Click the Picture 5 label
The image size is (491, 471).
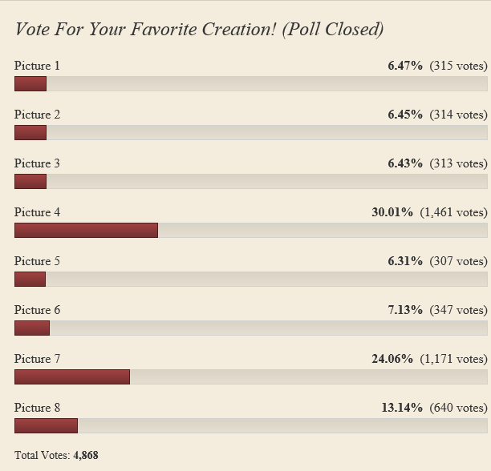click(x=37, y=261)
